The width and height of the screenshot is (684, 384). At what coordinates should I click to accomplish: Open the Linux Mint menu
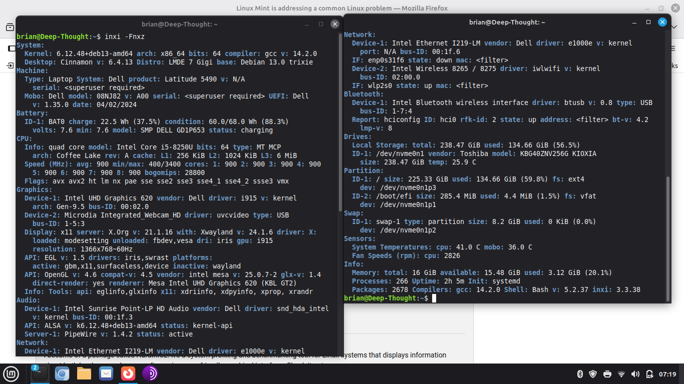click(11, 373)
